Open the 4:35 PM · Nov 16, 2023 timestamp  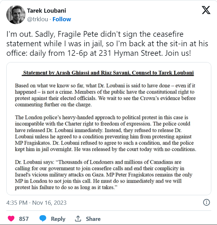pyautogui.click(x=36, y=203)
